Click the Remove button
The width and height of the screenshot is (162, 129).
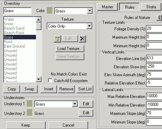(x=66, y=89)
